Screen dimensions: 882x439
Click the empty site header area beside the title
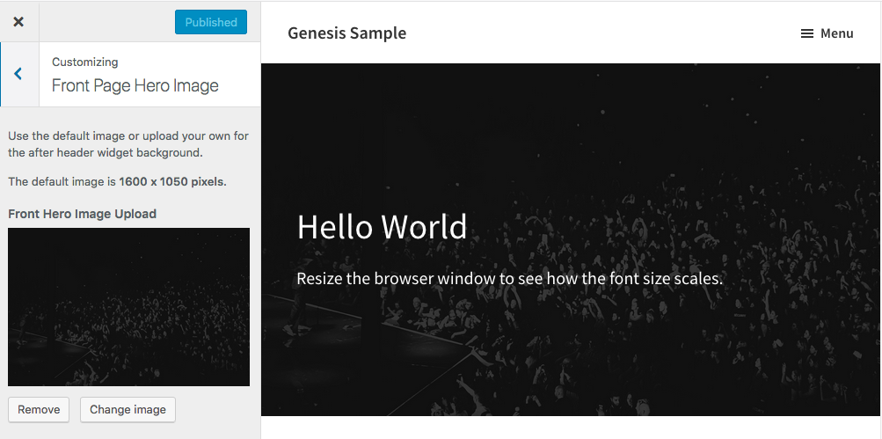click(598, 33)
